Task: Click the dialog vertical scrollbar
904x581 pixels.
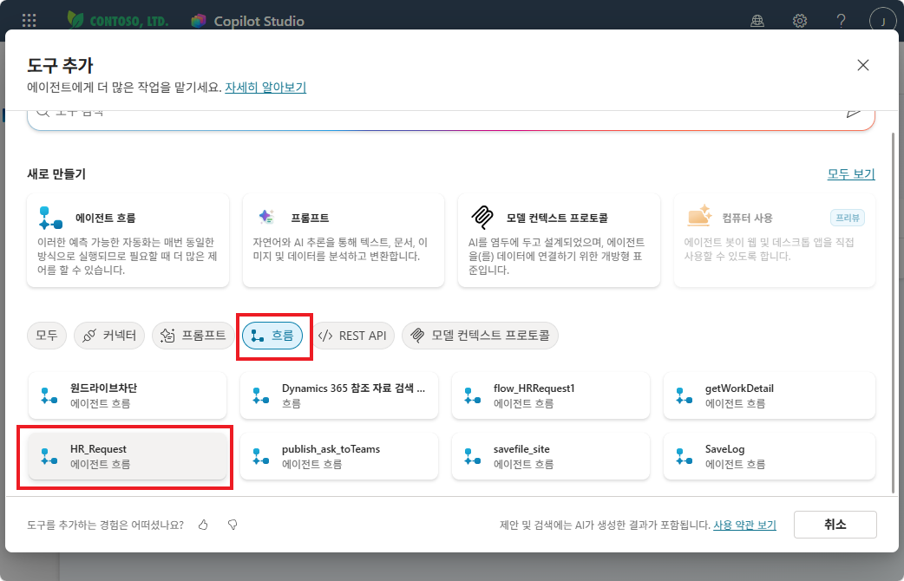Action: [x=894, y=311]
